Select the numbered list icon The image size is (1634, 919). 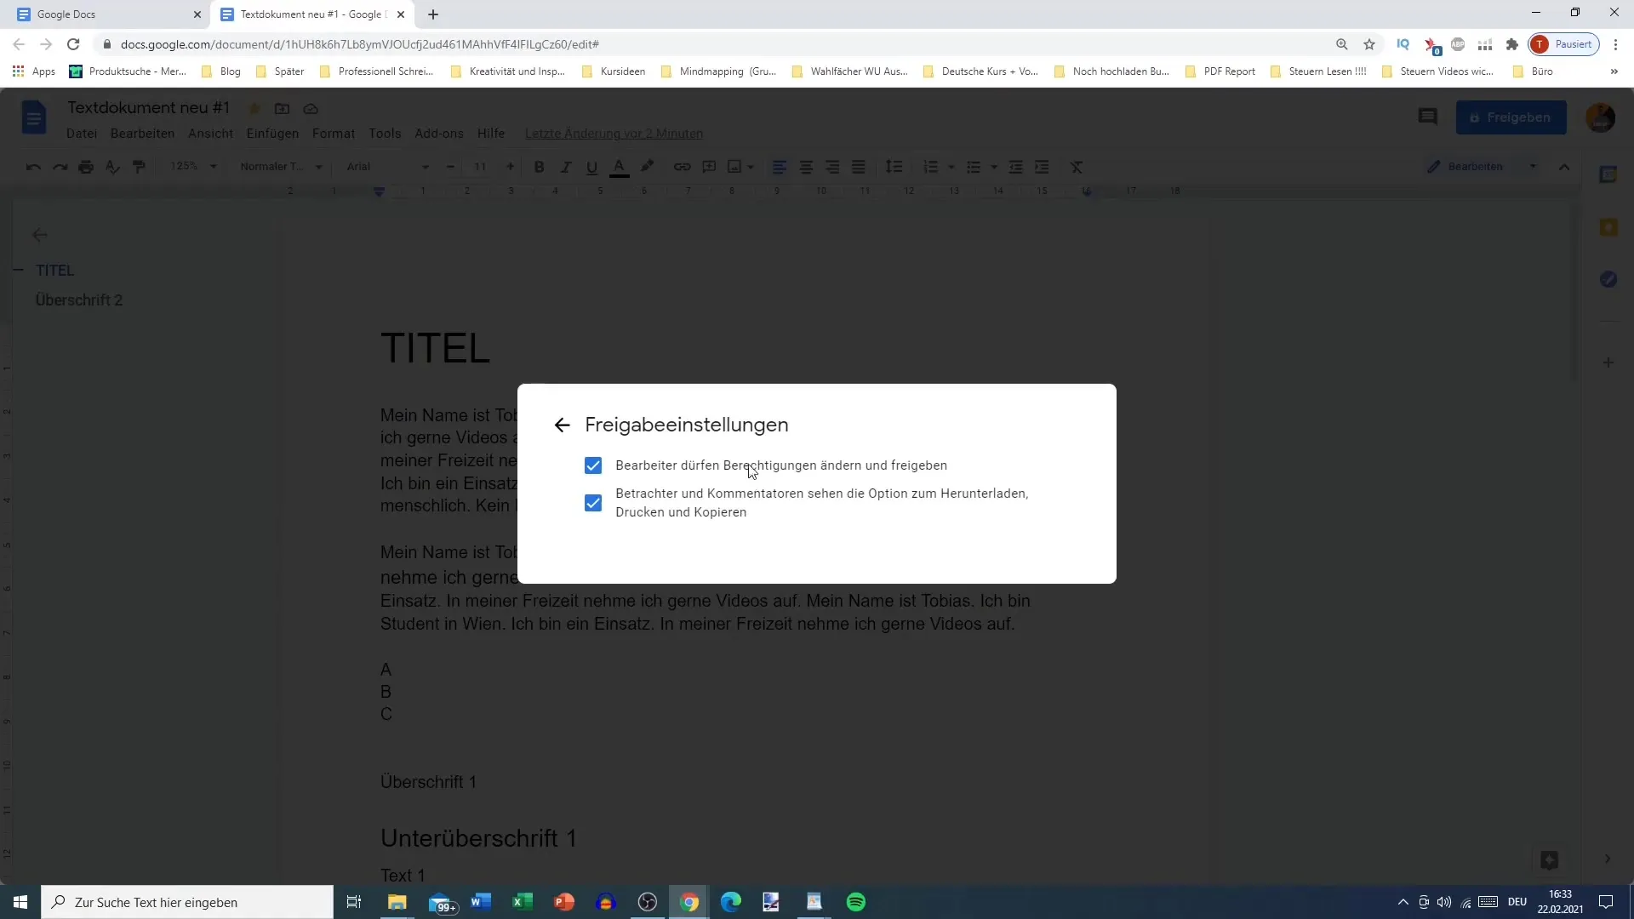tap(930, 166)
